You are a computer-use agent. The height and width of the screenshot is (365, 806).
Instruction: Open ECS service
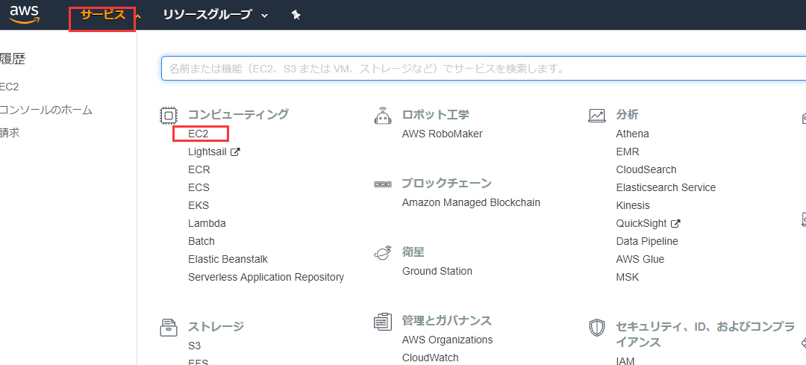pyautogui.click(x=199, y=187)
